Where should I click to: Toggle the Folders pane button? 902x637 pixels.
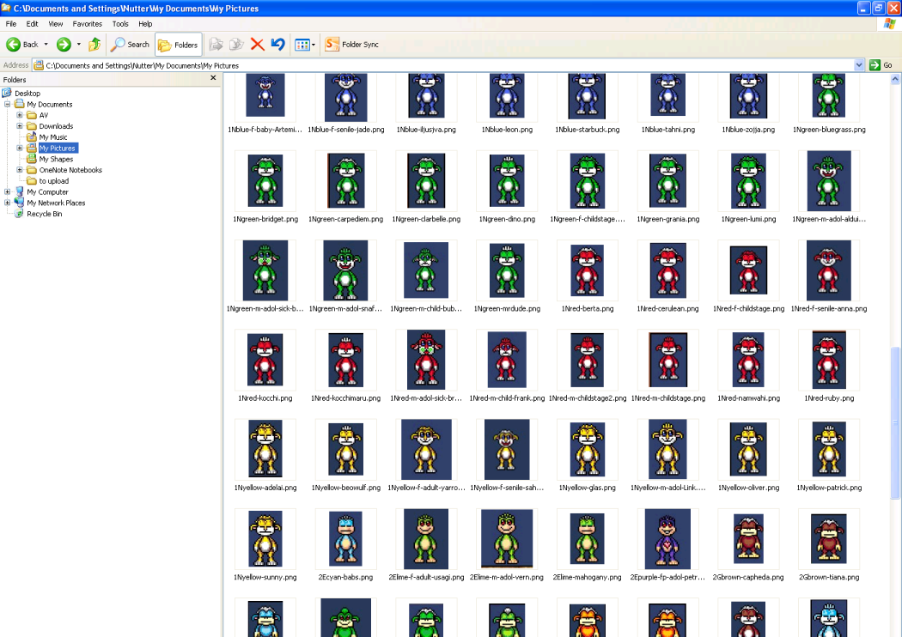coord(178,45)
